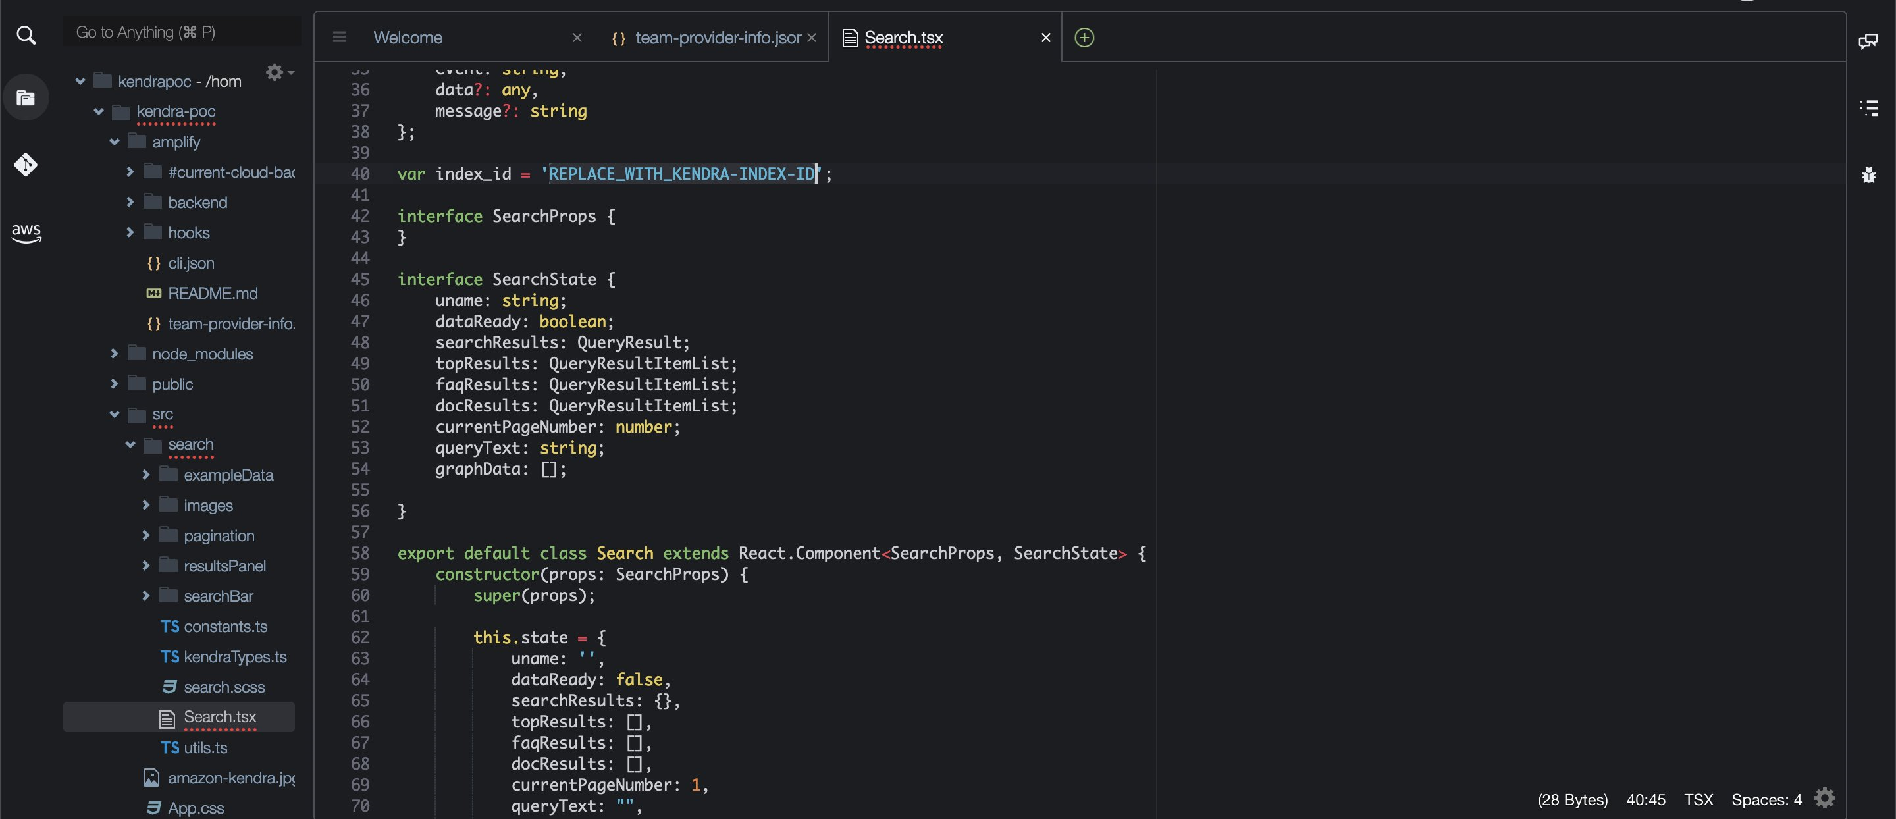Expand the node_modules folder
The height and width of the screenshot is (819, 1896).
coord(115,354)
